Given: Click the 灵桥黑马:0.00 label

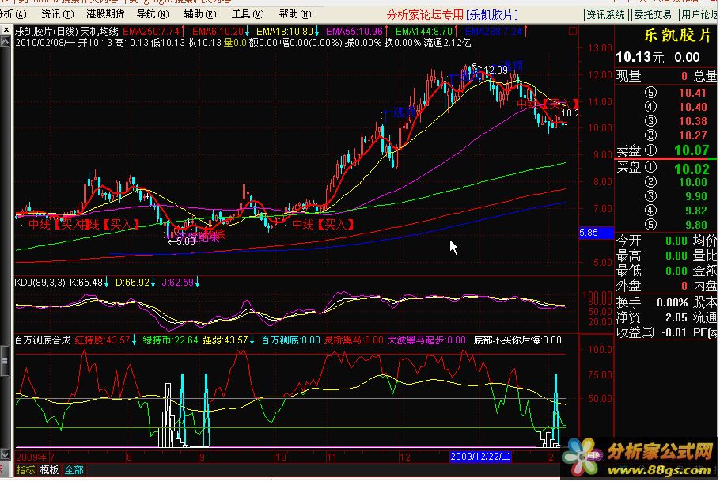Looking at the screenshot, I should (x=354, y=340).
